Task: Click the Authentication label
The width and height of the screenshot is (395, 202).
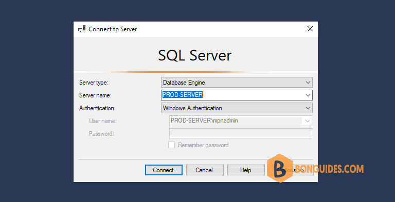Action: pos(97,108)
